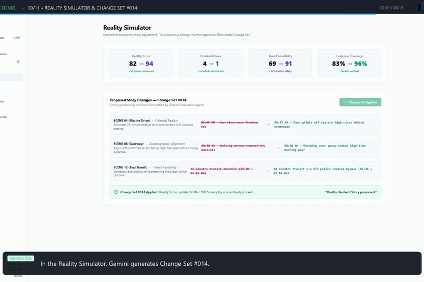Click the Oceanographic Alignment tag
The height and width of the screenshot is (282, 424).
point(167,144)
